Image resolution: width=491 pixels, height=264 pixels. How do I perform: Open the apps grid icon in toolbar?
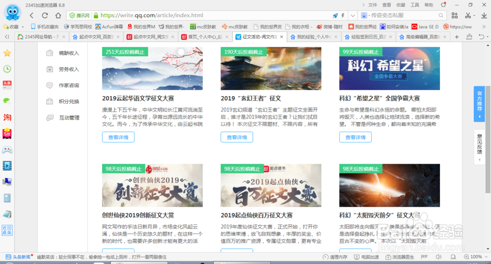tap(455, 15)
